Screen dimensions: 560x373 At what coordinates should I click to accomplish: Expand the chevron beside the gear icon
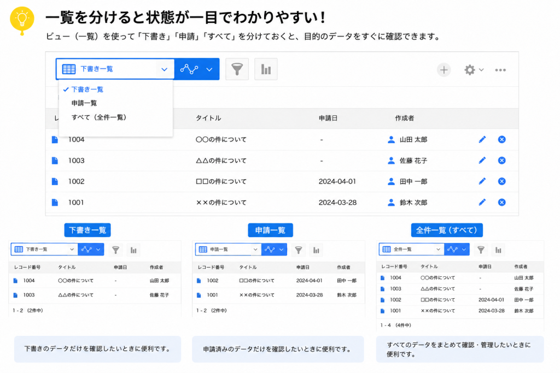point(481,70)
